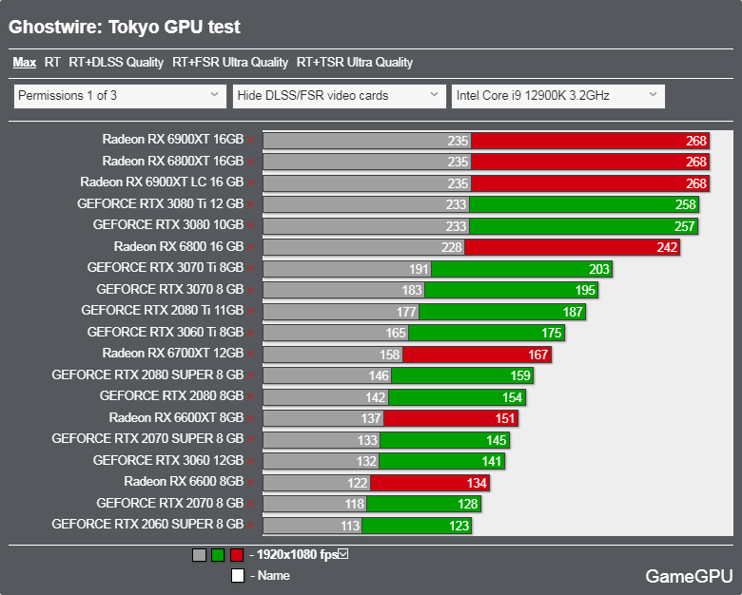Screen dimensions: 742x595
Task: Remove GEFORCE RTX 3080 10GB with red X
Action: [x=250, y=225]
